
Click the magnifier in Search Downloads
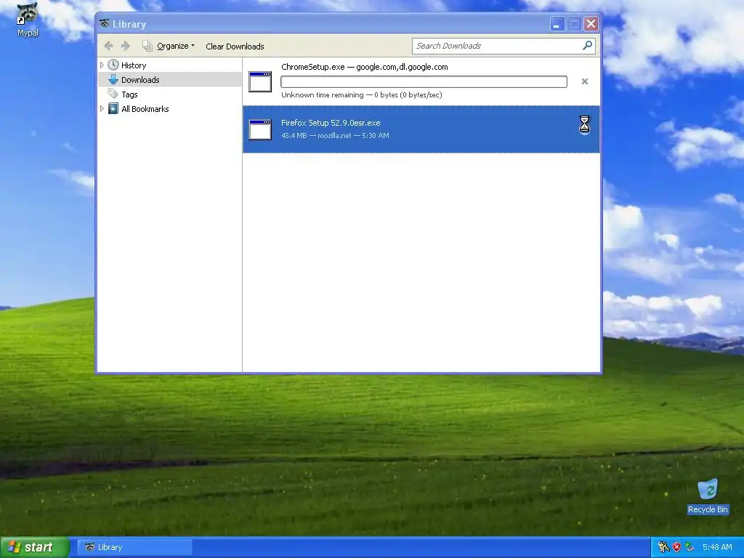(587, 46)
